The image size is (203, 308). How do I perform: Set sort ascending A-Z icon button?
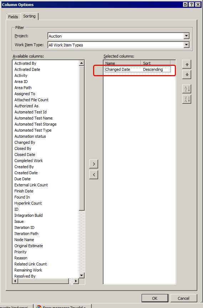(x=187, y=89)
